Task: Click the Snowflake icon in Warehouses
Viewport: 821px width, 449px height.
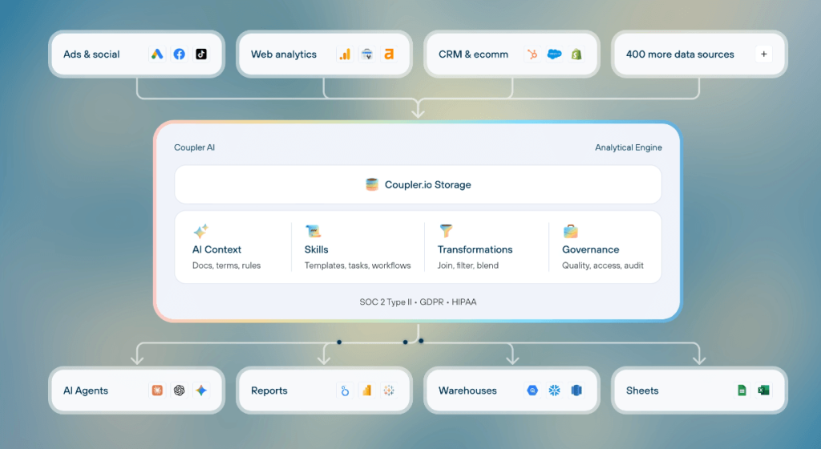Action: 555,390
